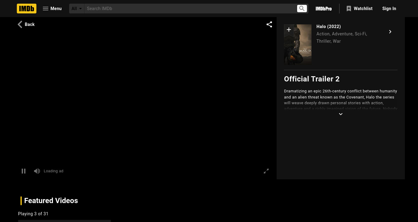Submit search with the magnifier icon

[302, 9]
